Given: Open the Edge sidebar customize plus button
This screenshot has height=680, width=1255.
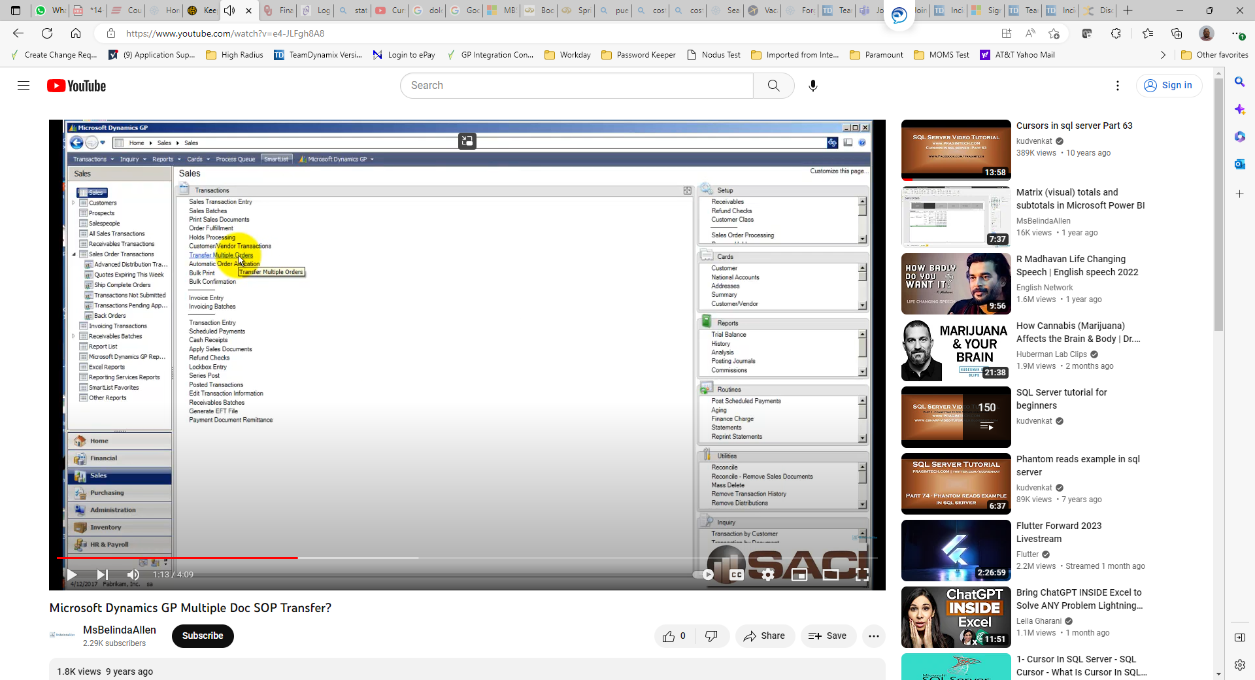Looking at the screenshot, I should pos(1239,194).
